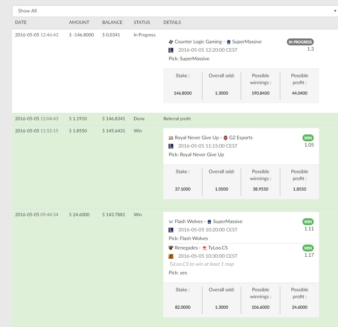338x327 pixels.
Task: Open the Renegades team name
Action: (x=186, y=248)
